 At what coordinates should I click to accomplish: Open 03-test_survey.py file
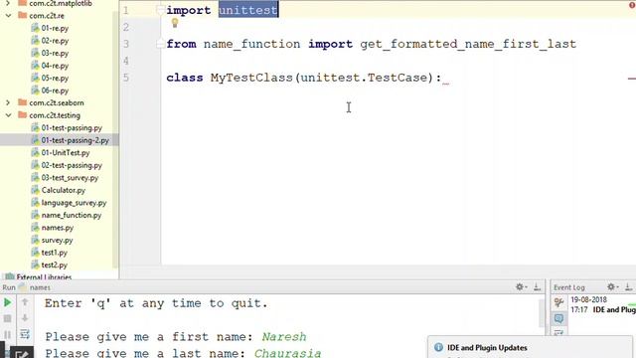(70, 178)
